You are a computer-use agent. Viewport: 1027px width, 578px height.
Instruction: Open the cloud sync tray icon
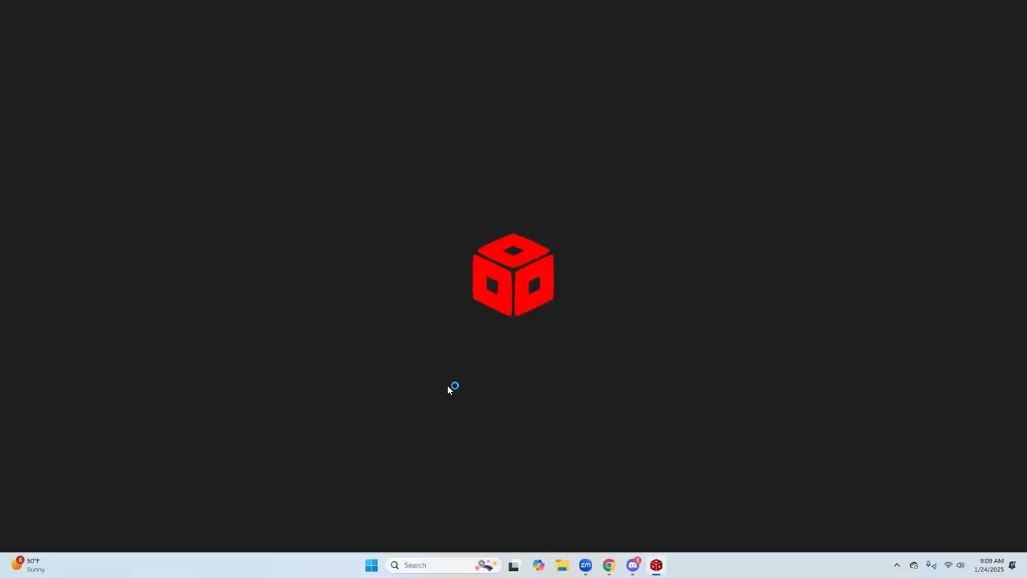[914, 565]
